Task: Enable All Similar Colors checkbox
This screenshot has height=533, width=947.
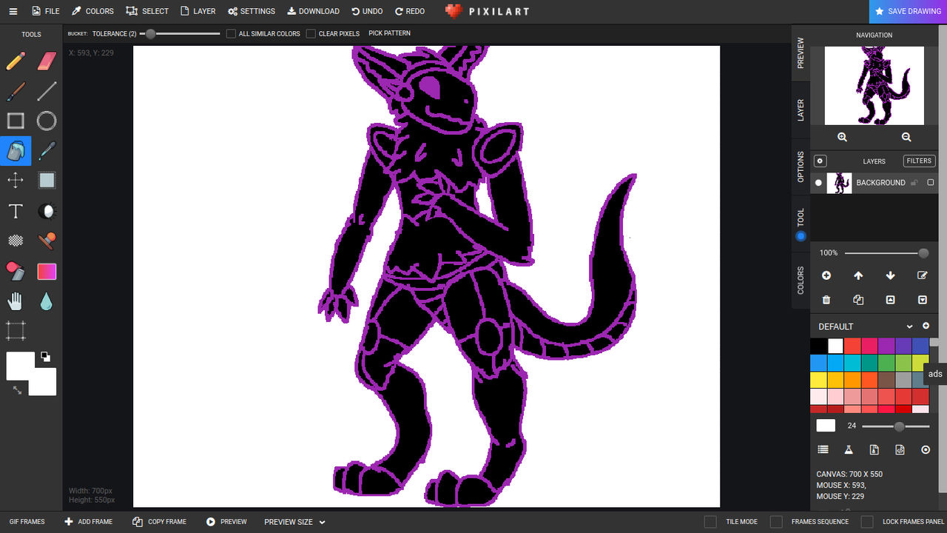Action: click(231, 33)
